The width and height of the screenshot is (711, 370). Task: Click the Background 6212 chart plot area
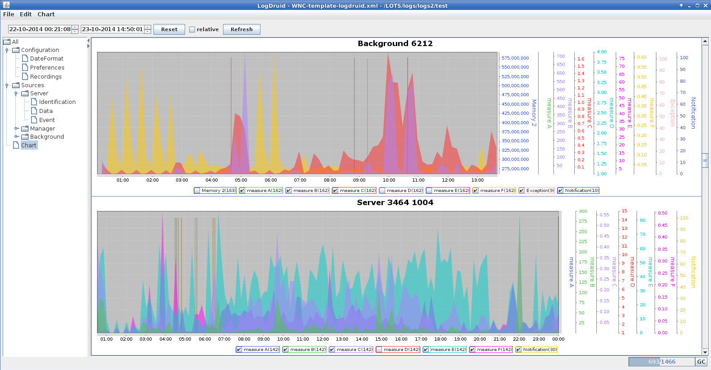tap(297, 113)
